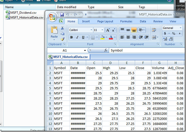
Task: Apply cell borders
Action: click(x=93, y=37)
